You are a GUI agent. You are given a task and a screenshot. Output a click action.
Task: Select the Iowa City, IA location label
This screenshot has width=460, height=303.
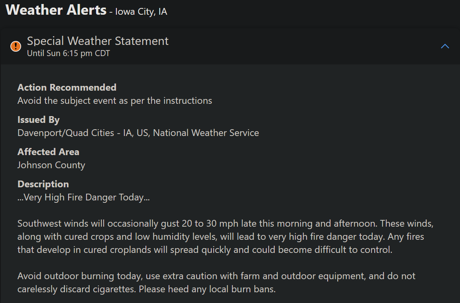pyautogui.click(x=141, y=12)
